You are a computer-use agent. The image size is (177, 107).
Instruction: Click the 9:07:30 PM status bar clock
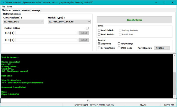(169, 105)
